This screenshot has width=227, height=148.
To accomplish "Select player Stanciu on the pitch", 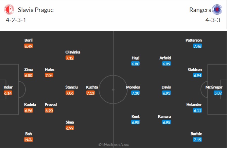I will click(71, 87).
